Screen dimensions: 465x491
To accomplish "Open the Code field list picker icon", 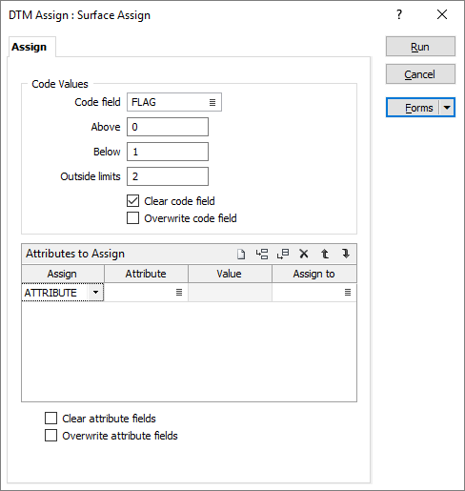I will (x=212, y=102).
